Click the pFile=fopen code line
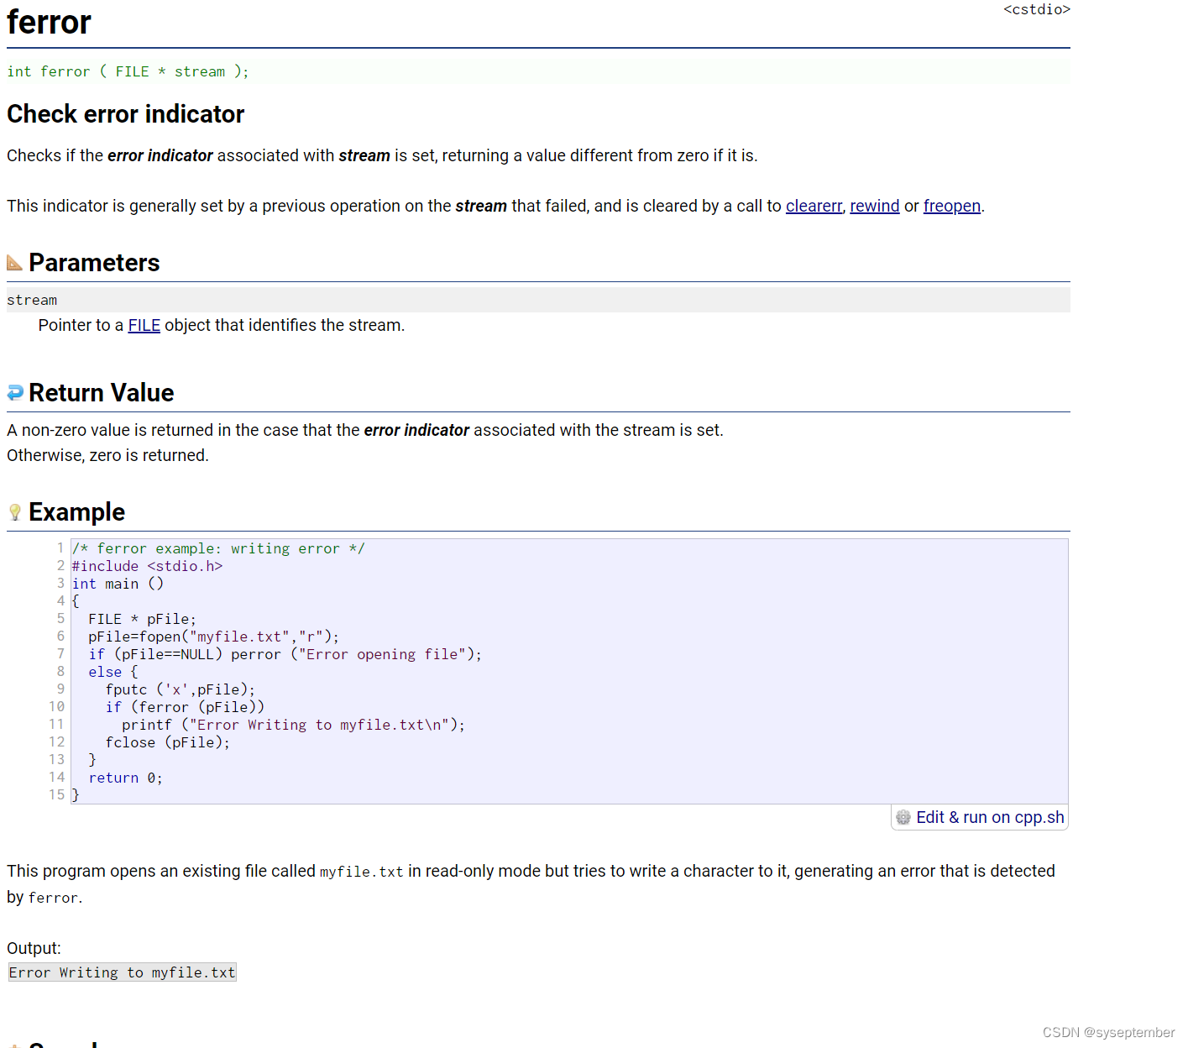This screenshot has width=1188, height=1048. pyautogui.click(x=213, y=637)
